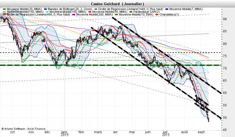Select legend text Bandes de Bollinger(20, 2, Close)
The image size is (235, 137).
[70, 9]
